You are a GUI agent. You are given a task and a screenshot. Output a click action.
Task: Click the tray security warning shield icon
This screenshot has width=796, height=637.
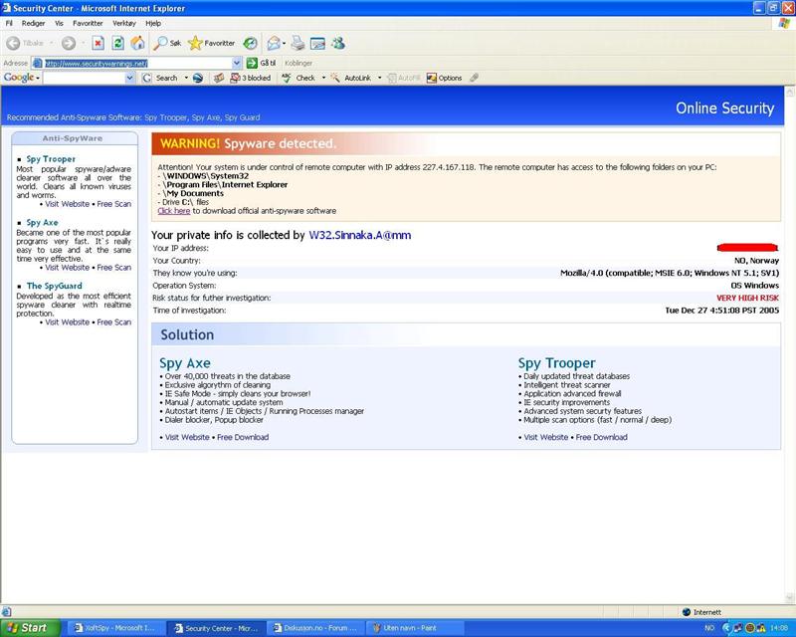(762, 628)
